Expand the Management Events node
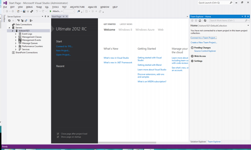 pyautogui.click(x=16, y=40)
